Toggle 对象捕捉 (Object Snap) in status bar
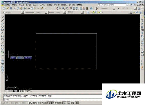This screenshot has width=145, height=105. 50,103
